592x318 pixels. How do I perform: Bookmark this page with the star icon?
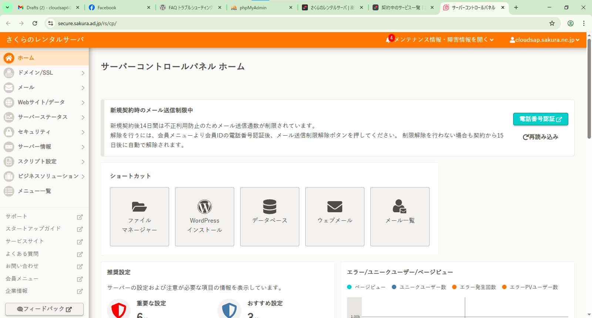point(552,23)
